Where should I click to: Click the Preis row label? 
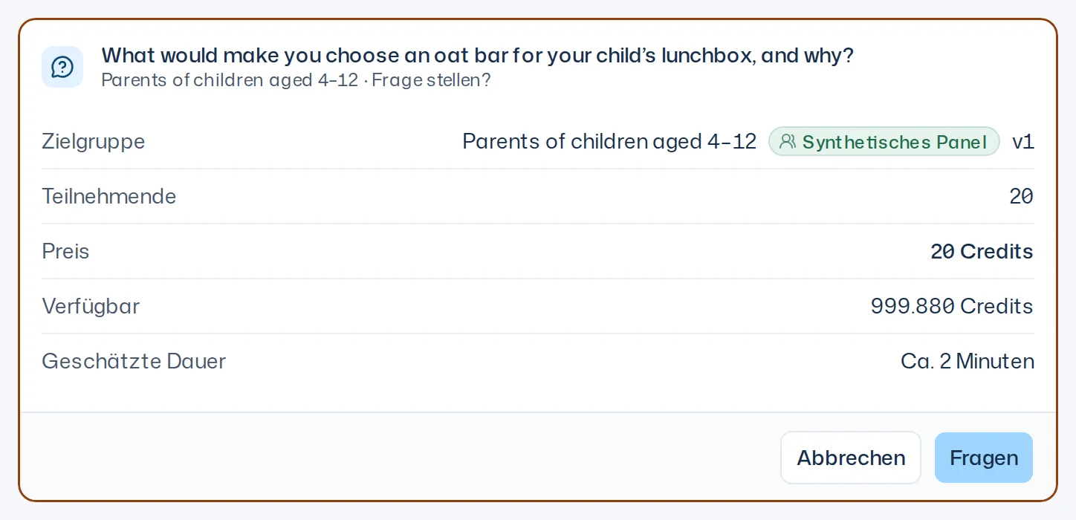click(x=65, y=251)
